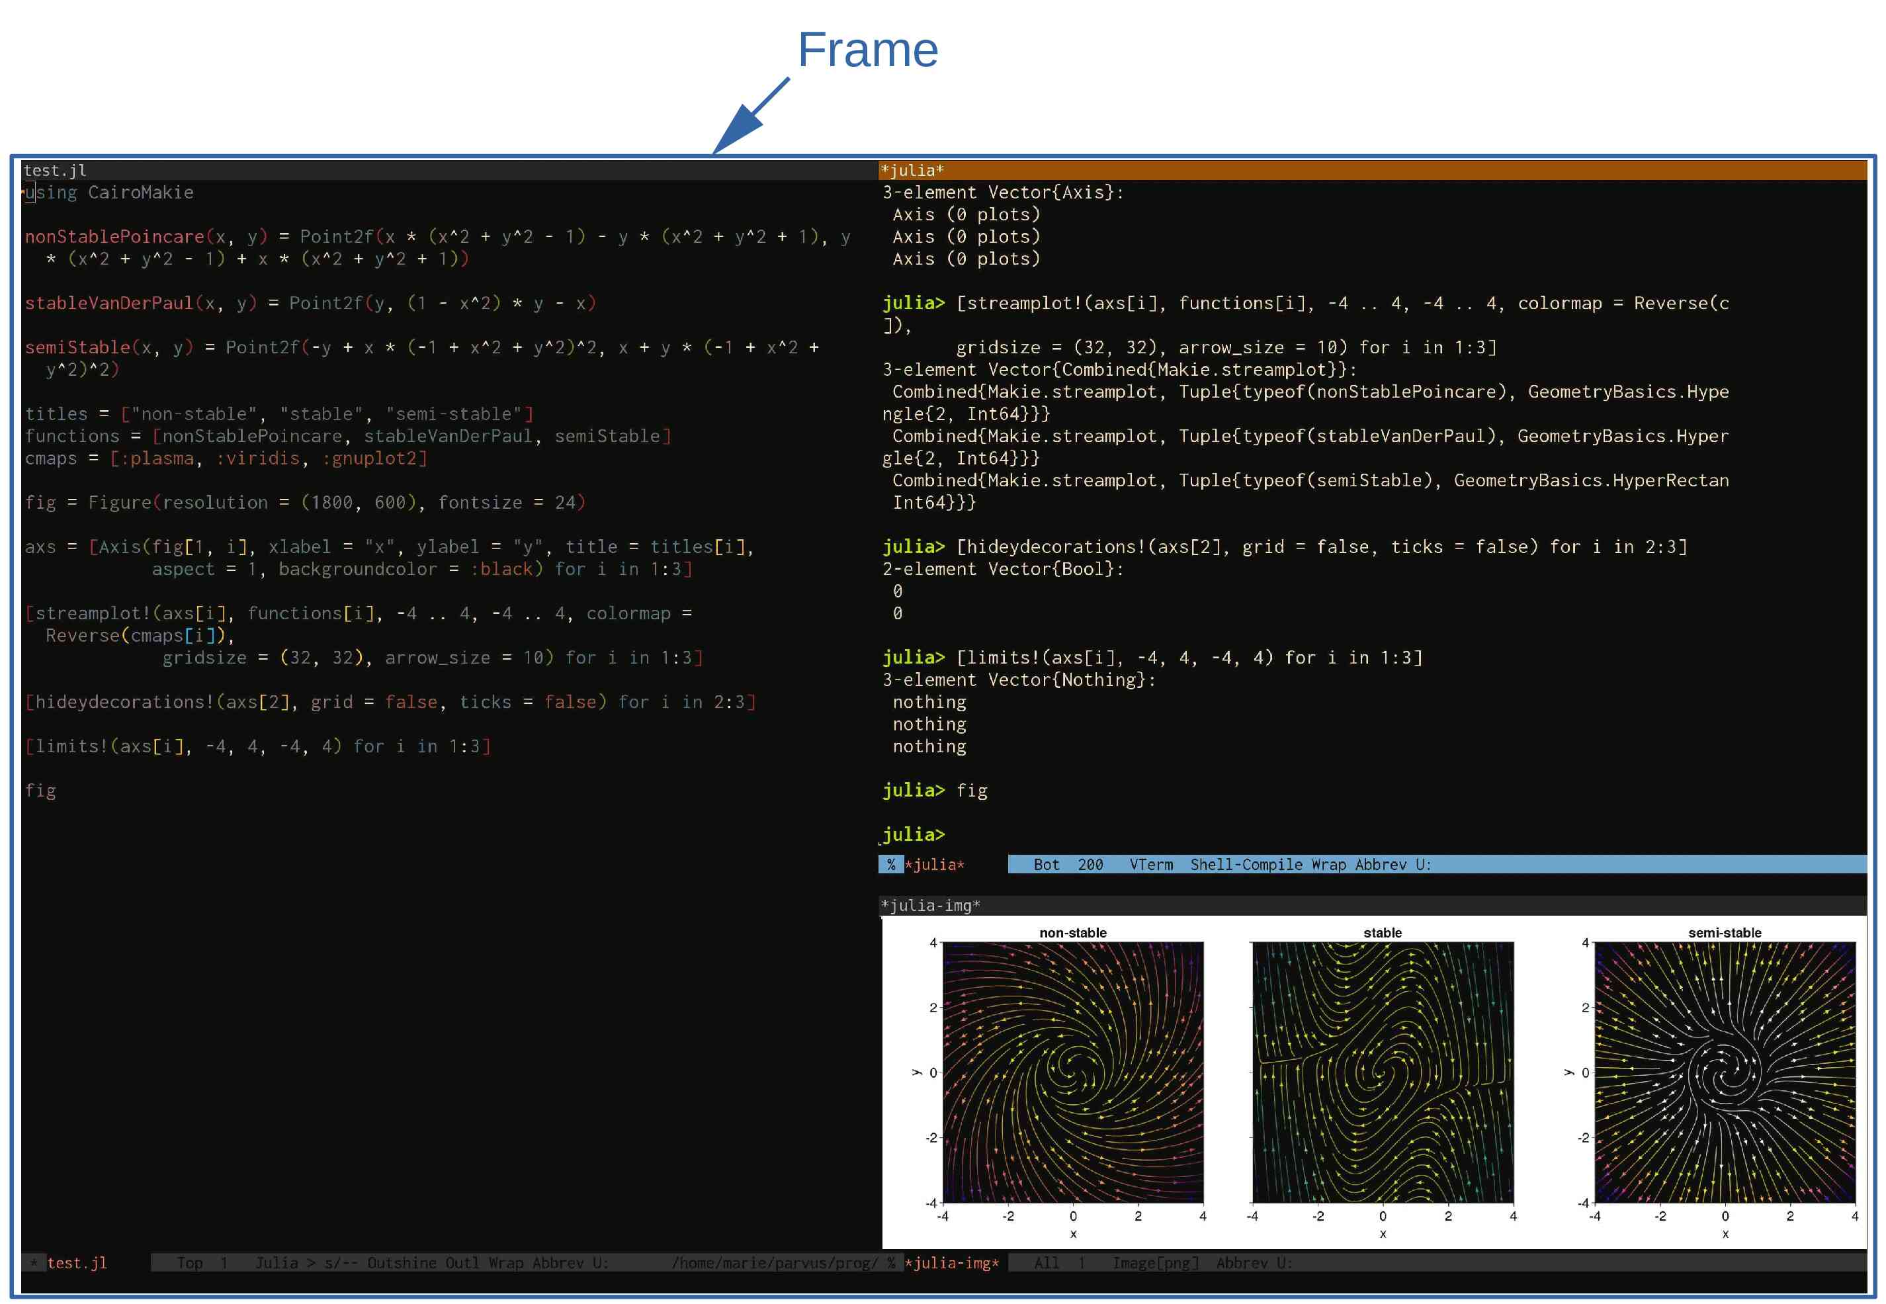This screenshot has width=1886, height=1304.
Task: Select the *julia-img* buffer header
Action: point(1372,905)
